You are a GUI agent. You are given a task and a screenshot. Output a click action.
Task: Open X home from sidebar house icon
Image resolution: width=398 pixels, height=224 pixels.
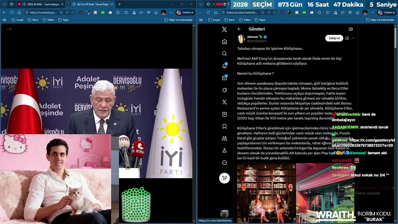[x=224, y=42]
